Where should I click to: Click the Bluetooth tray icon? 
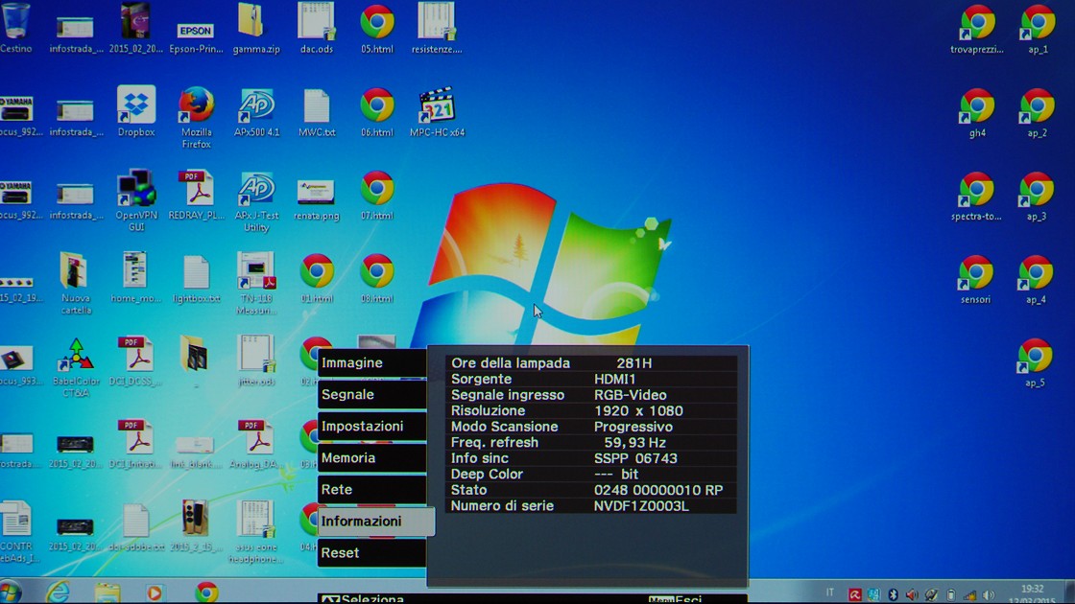[893, 595]
